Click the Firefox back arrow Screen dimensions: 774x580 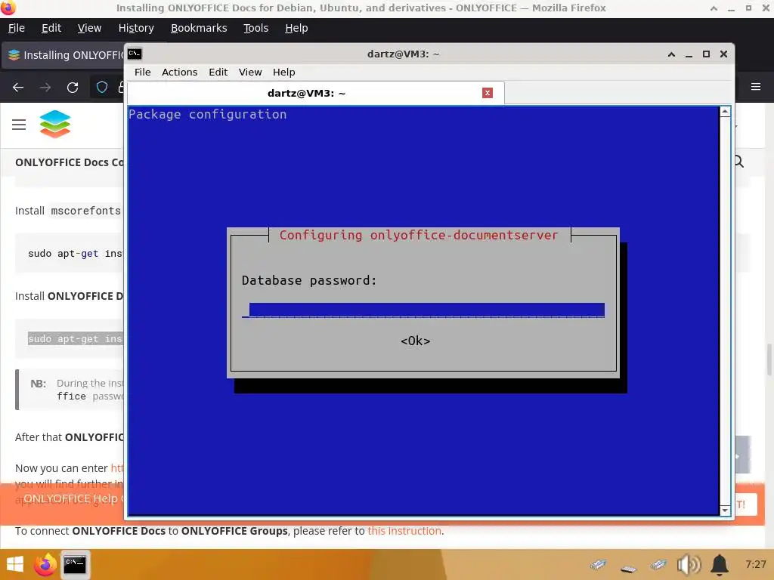pyautogui.click(x=18, y=88)
